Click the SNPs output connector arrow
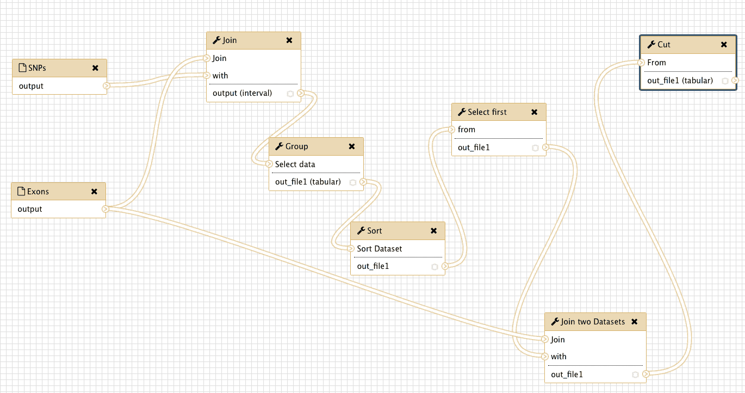Screen dimensions: 745x393 point(107,86)
